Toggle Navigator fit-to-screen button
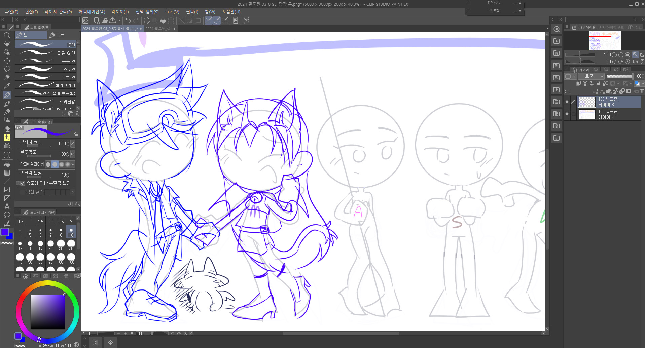Viewport: 645px width, 348px height. 635,55
